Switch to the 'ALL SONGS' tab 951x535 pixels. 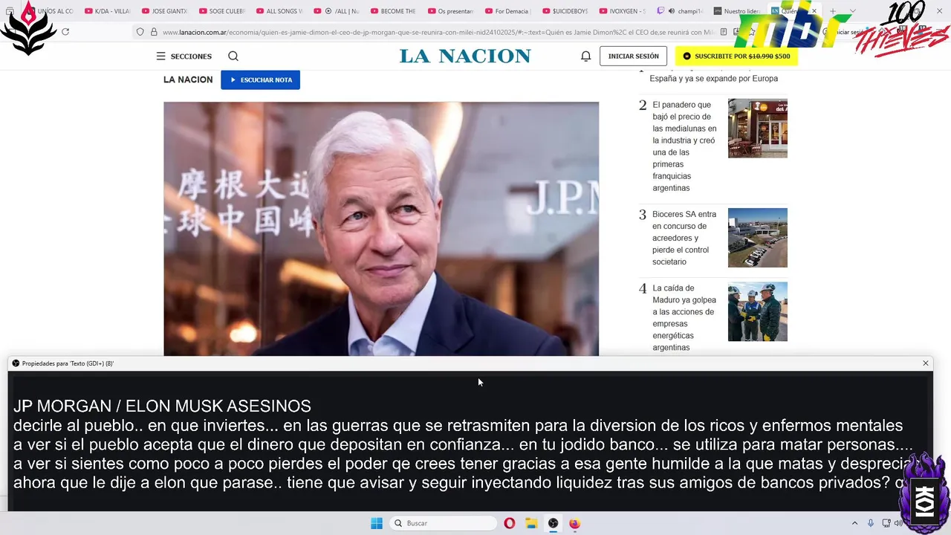click(x=278, y=11)
